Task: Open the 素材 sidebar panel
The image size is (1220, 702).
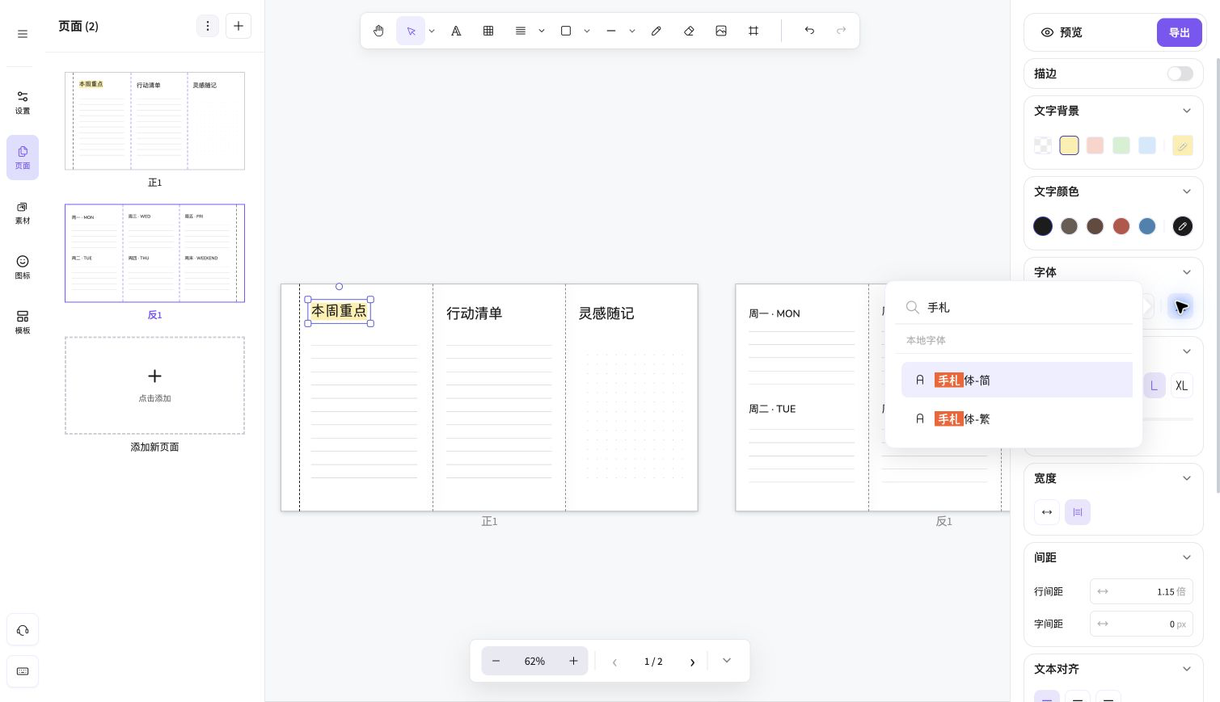Action: point(23,212)
